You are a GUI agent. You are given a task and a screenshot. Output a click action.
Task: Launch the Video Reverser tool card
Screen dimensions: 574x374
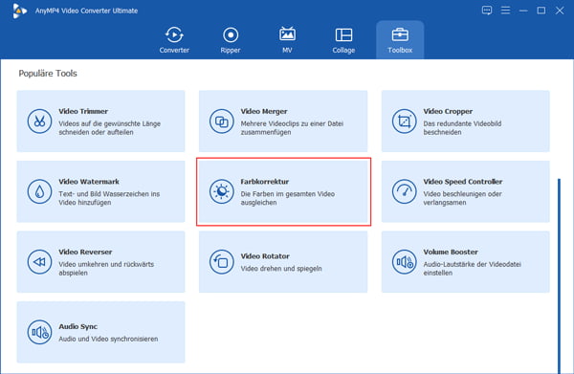101,262
